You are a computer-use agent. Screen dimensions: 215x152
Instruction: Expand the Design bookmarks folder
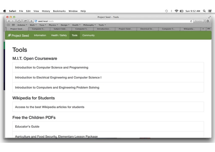[65, 25]
